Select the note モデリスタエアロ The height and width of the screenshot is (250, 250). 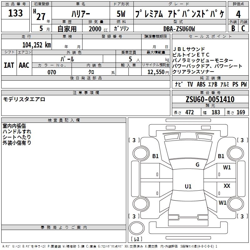(24, 99)
